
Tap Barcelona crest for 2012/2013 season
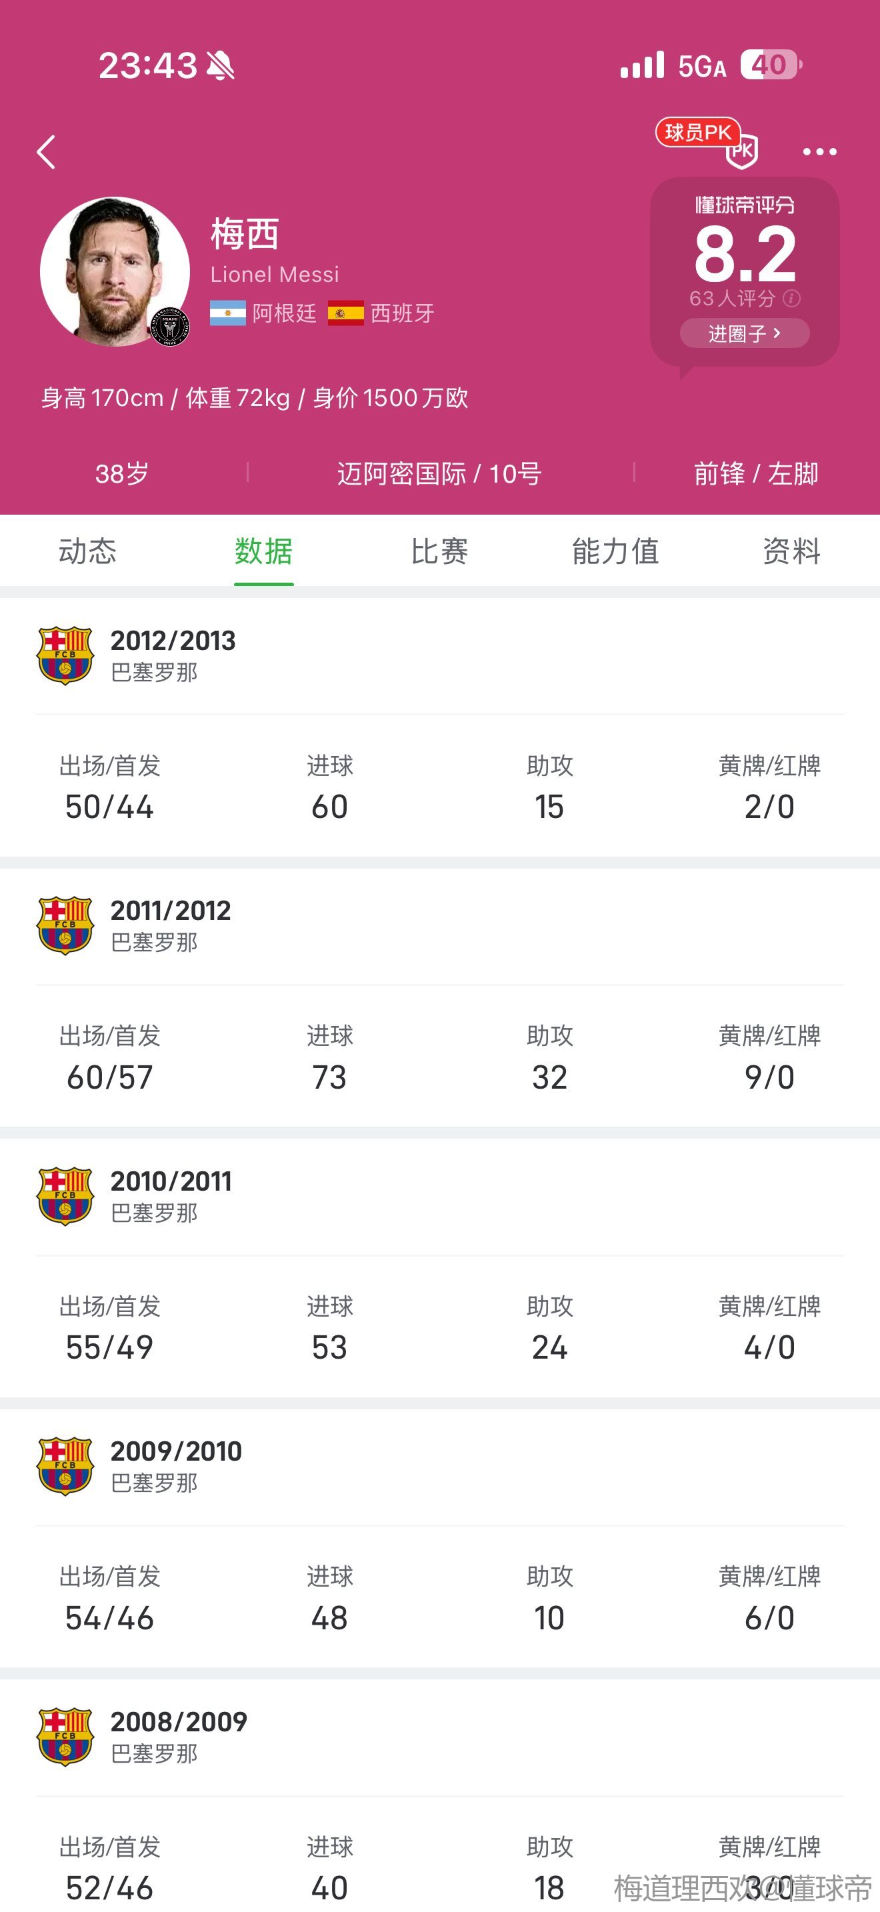click(x=65, y=655)
